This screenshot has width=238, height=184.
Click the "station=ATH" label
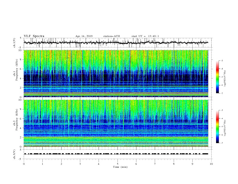[111, 36]
